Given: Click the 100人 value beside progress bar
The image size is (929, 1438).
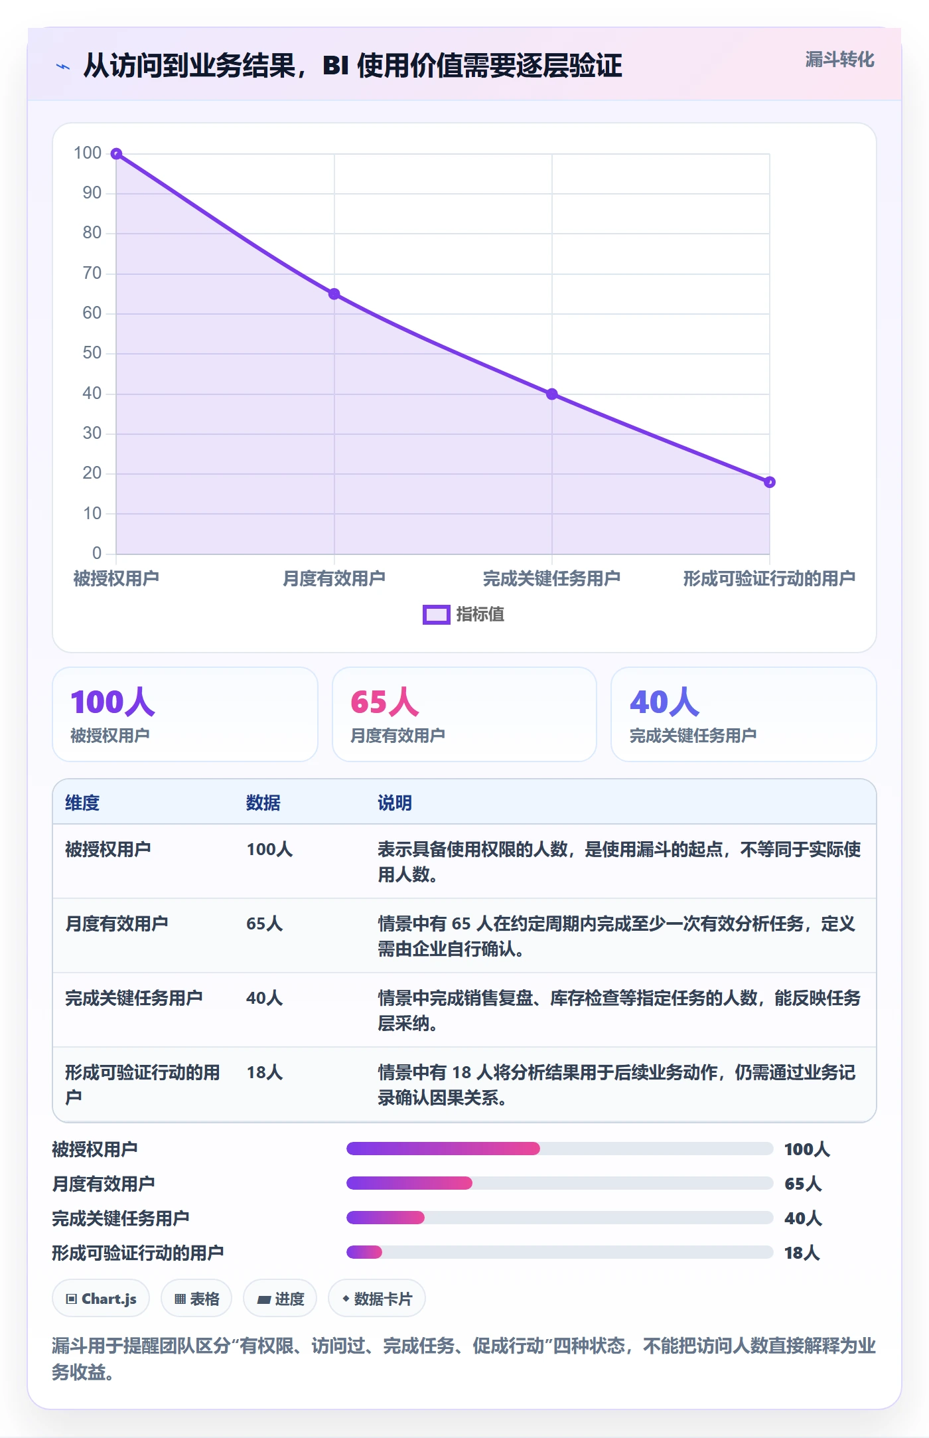Looking at the screenshot, I should coord(807,1149).
